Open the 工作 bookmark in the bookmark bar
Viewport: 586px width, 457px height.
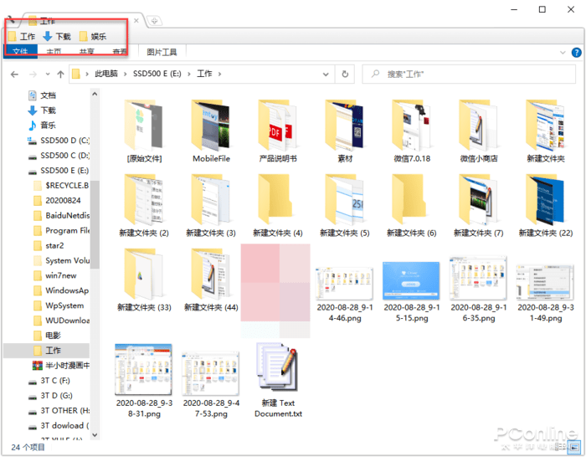pos(22,36)
